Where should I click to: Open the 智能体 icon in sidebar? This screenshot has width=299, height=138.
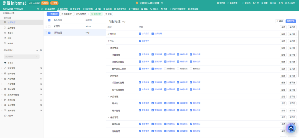pos(5,44)
